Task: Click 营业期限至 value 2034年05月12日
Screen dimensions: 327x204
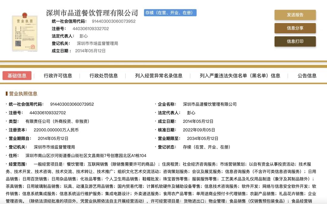Action: click(203, 138)
